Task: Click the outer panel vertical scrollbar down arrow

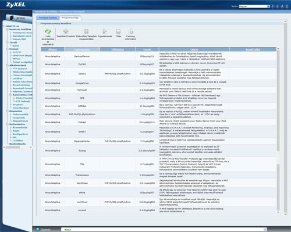Action: (285, 214)
